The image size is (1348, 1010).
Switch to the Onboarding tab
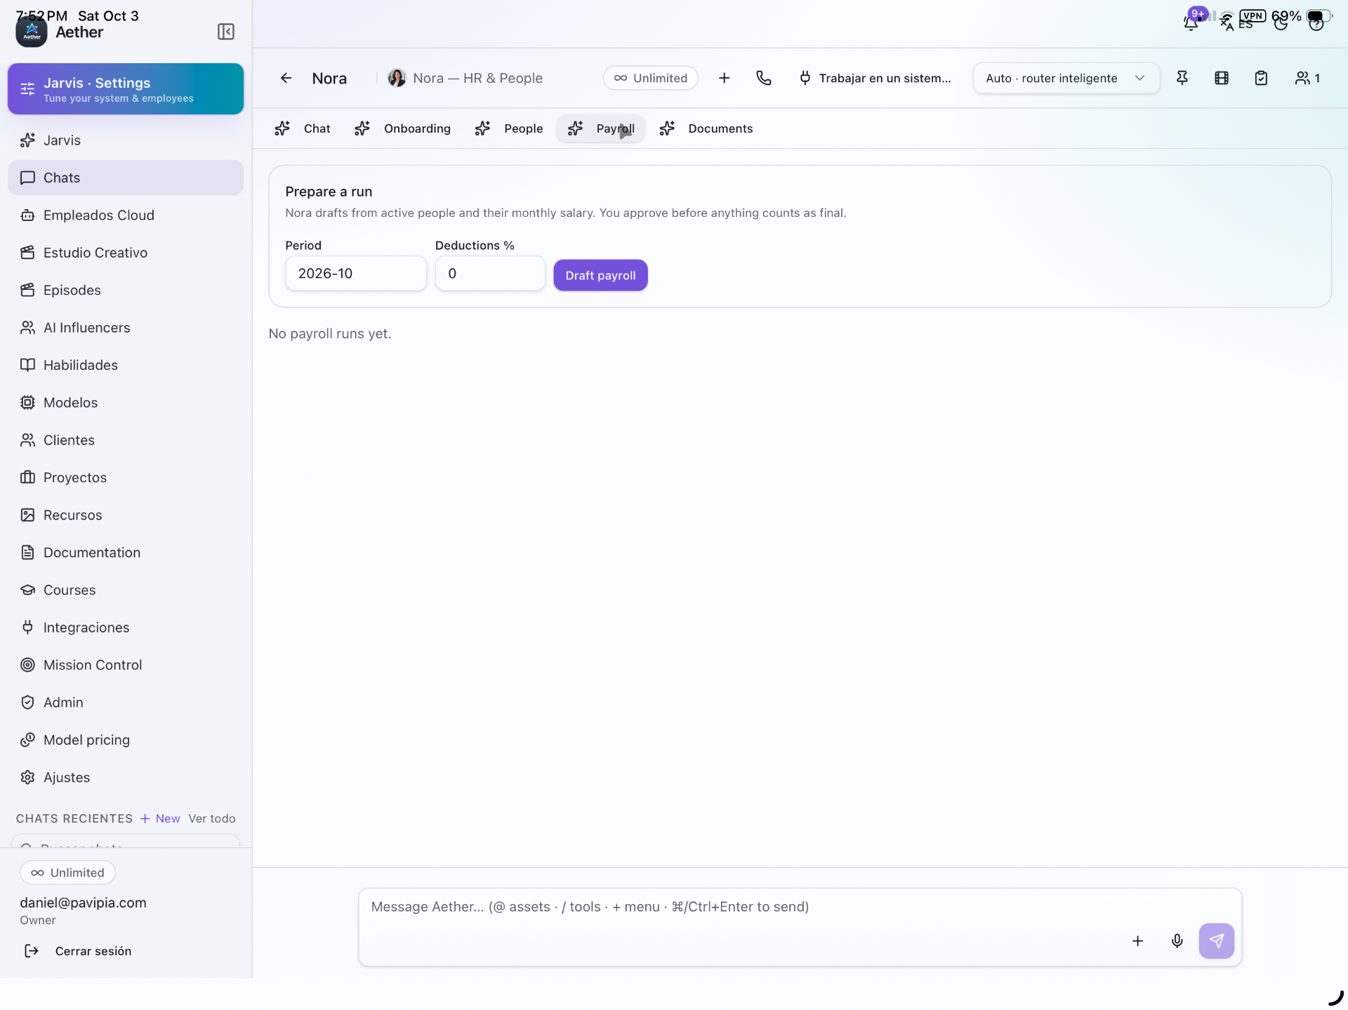click(x=403, y=128)
